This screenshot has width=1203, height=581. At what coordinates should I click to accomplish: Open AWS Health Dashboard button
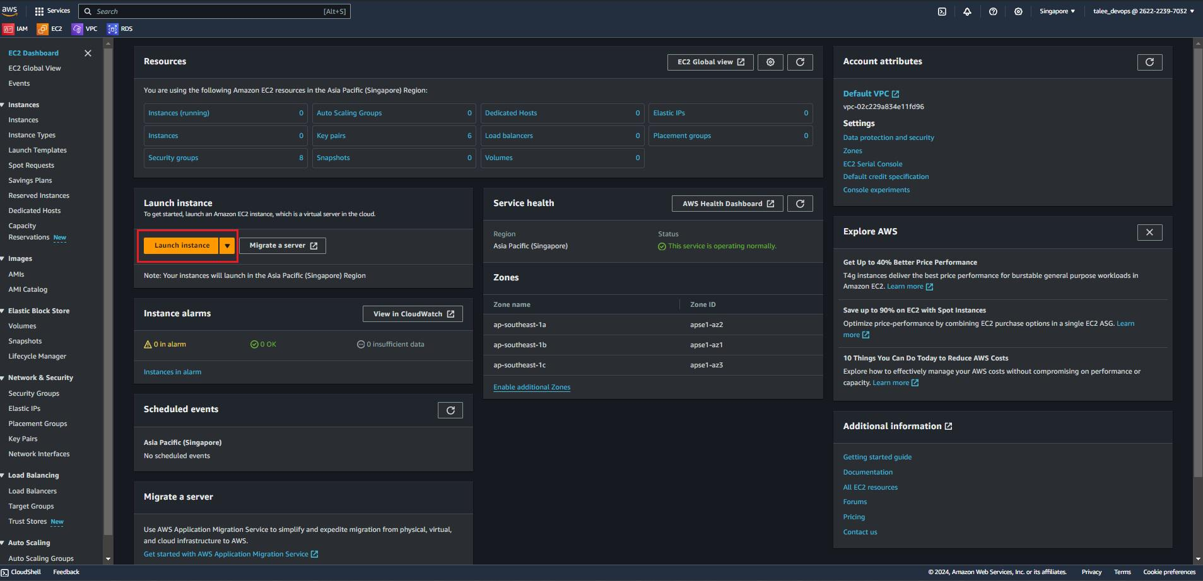[727, 204]
